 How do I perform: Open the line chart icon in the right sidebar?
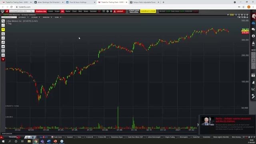tap(253, 89)
